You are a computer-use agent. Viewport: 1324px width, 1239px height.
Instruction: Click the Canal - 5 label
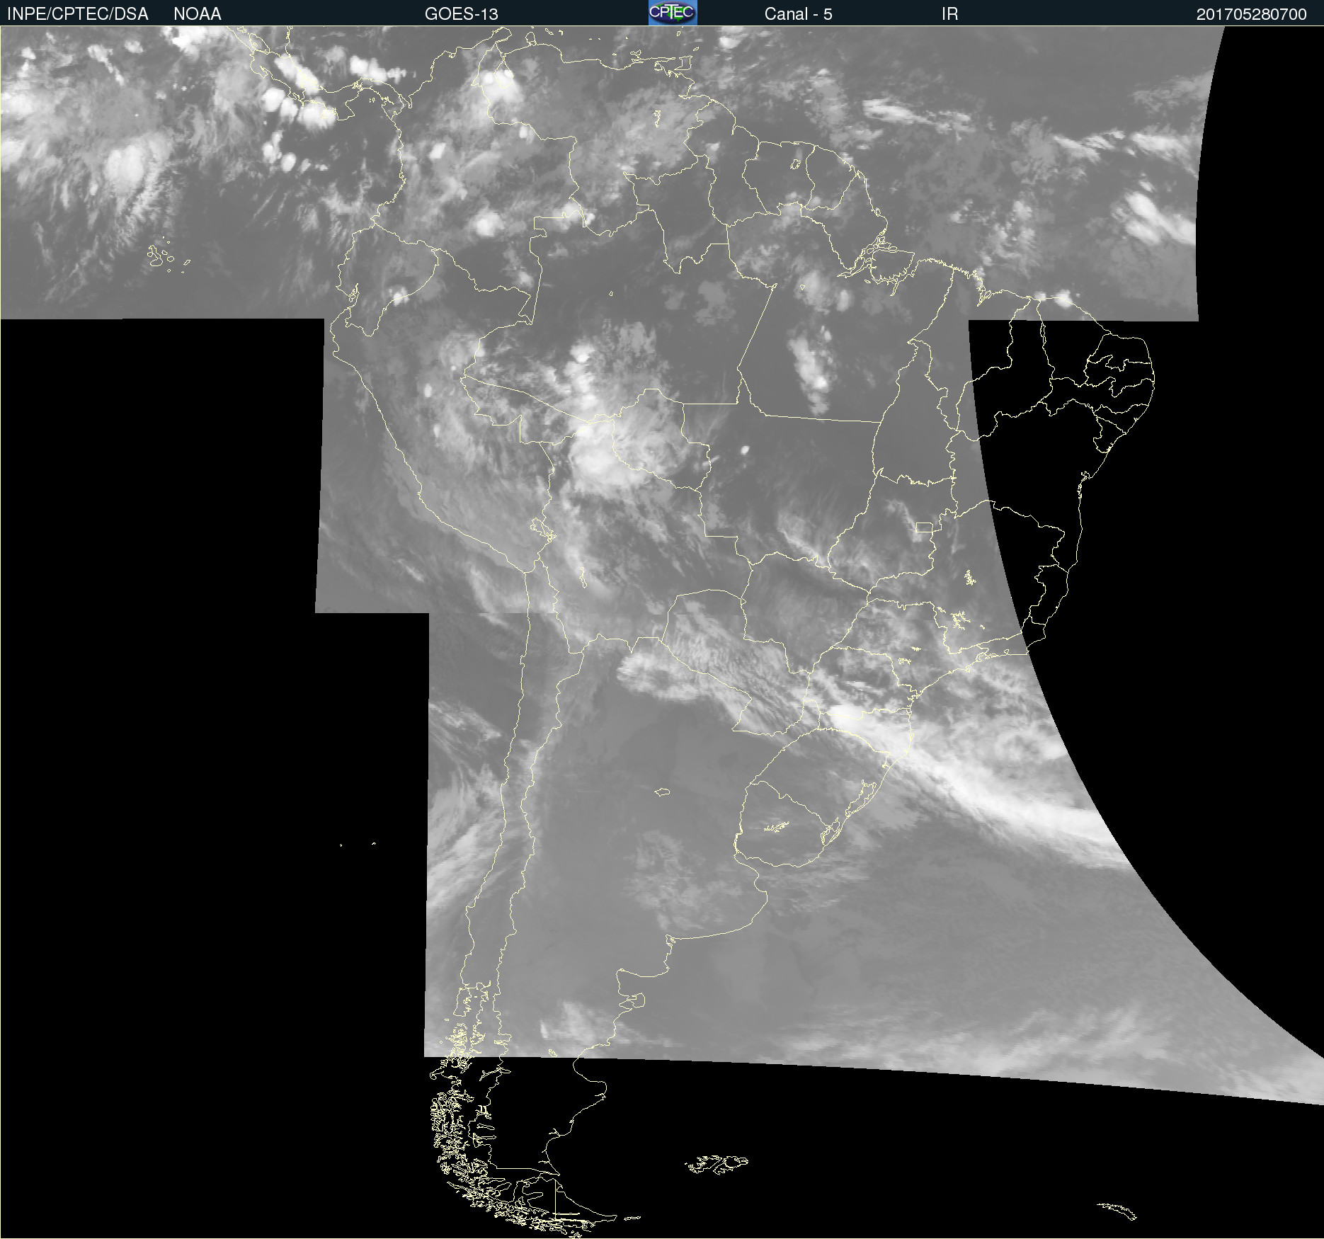point(798,14)
